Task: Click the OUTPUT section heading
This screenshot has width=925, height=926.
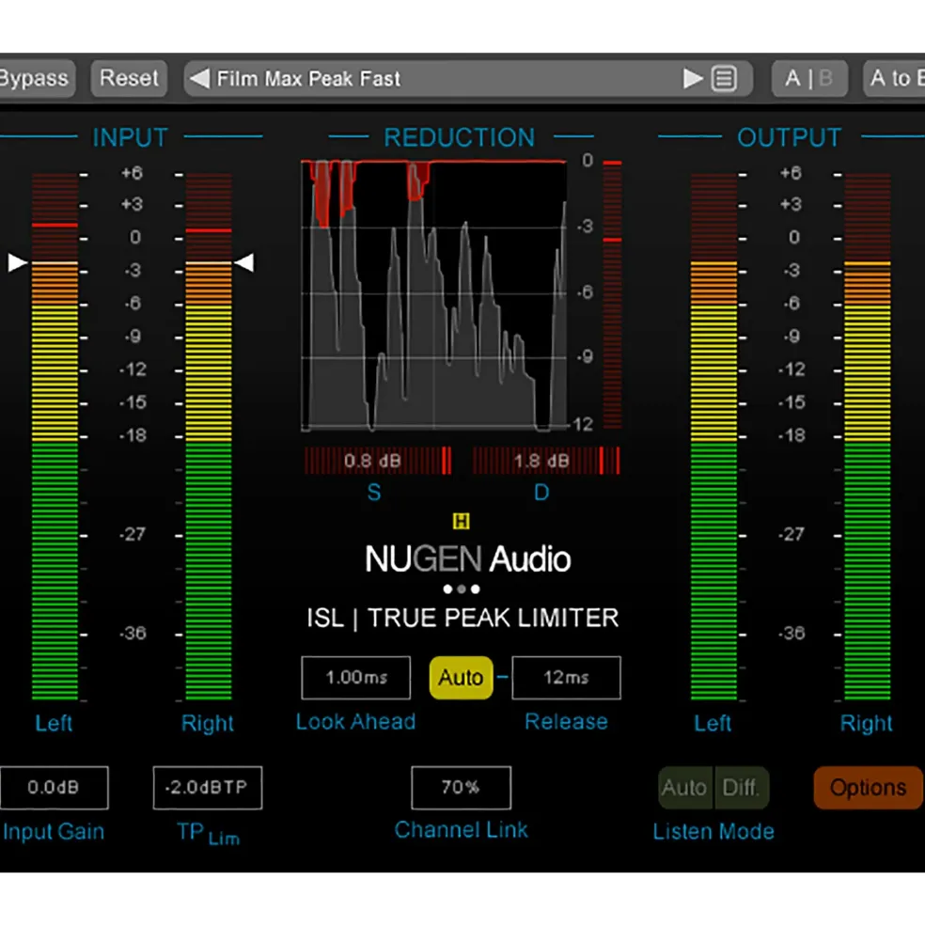Action: click(x=790, y=137)
